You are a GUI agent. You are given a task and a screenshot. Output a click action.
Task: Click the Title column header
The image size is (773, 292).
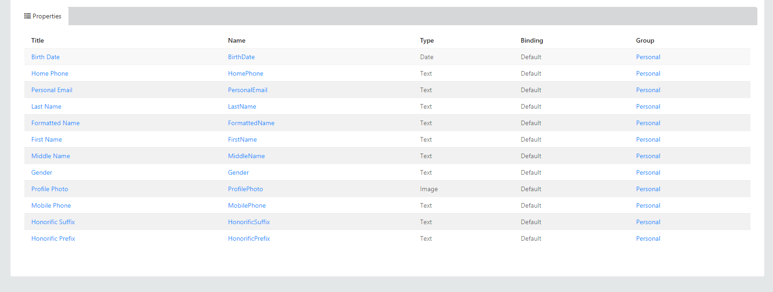(x=38, y=40)
